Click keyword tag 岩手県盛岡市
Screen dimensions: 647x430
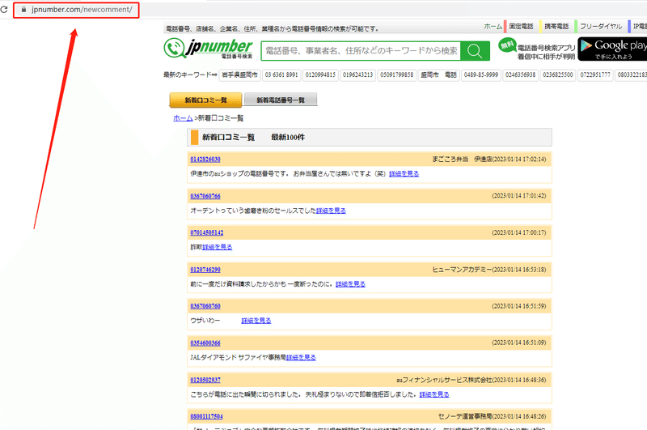click(239, 75)
